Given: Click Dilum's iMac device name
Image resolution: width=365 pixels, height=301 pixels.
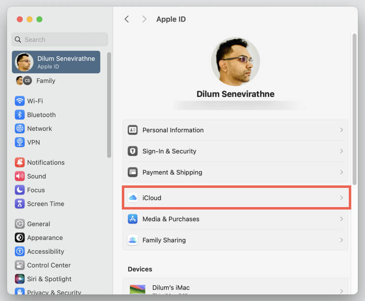Looking at the screenshot, I should [171, 288].
